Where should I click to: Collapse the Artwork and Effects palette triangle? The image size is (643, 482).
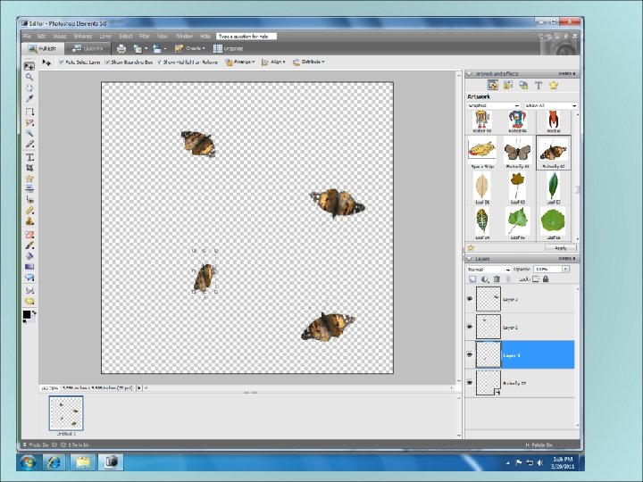pos(470,74)
